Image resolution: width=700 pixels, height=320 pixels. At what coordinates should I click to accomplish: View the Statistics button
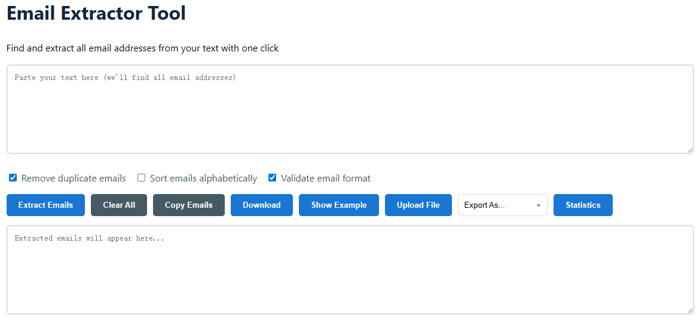click(x=582, y=205)
